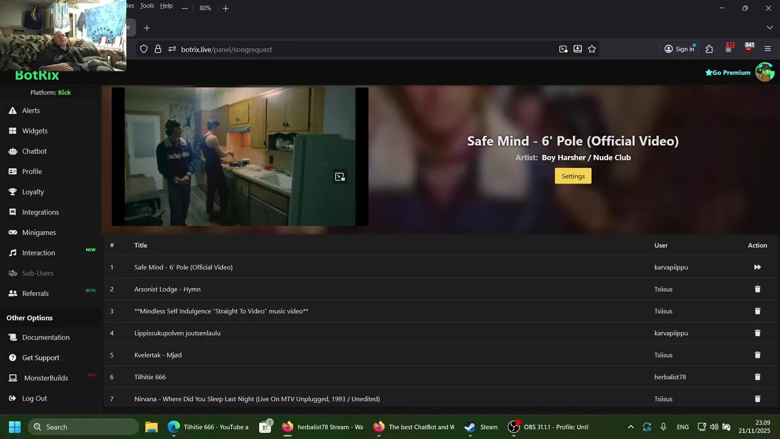This screenshot has height=439, width=780.
Task: Switch to OBS 31.1.1 window
Action: pyautogui.click(x=549, y=427)
